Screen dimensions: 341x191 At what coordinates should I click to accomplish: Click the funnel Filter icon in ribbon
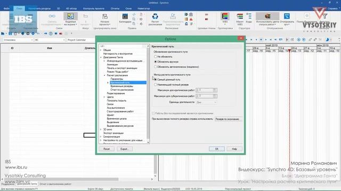click(x=325, y=16)
